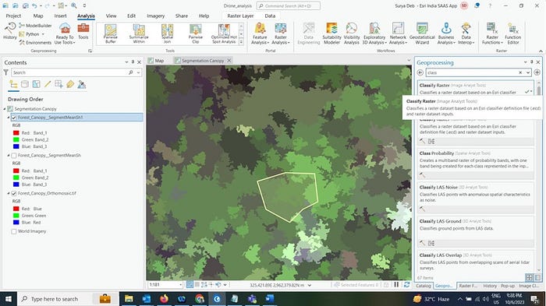The width and height of the screenshot is (546, 306).
Task: Collapse Forest_Canopy__SegmentMeanSh1 layer legend
Action: (9, 118)
